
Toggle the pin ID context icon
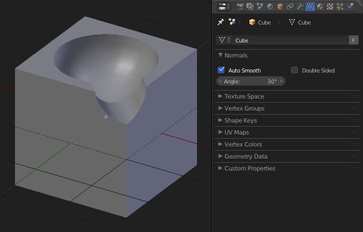coord(220,22)
